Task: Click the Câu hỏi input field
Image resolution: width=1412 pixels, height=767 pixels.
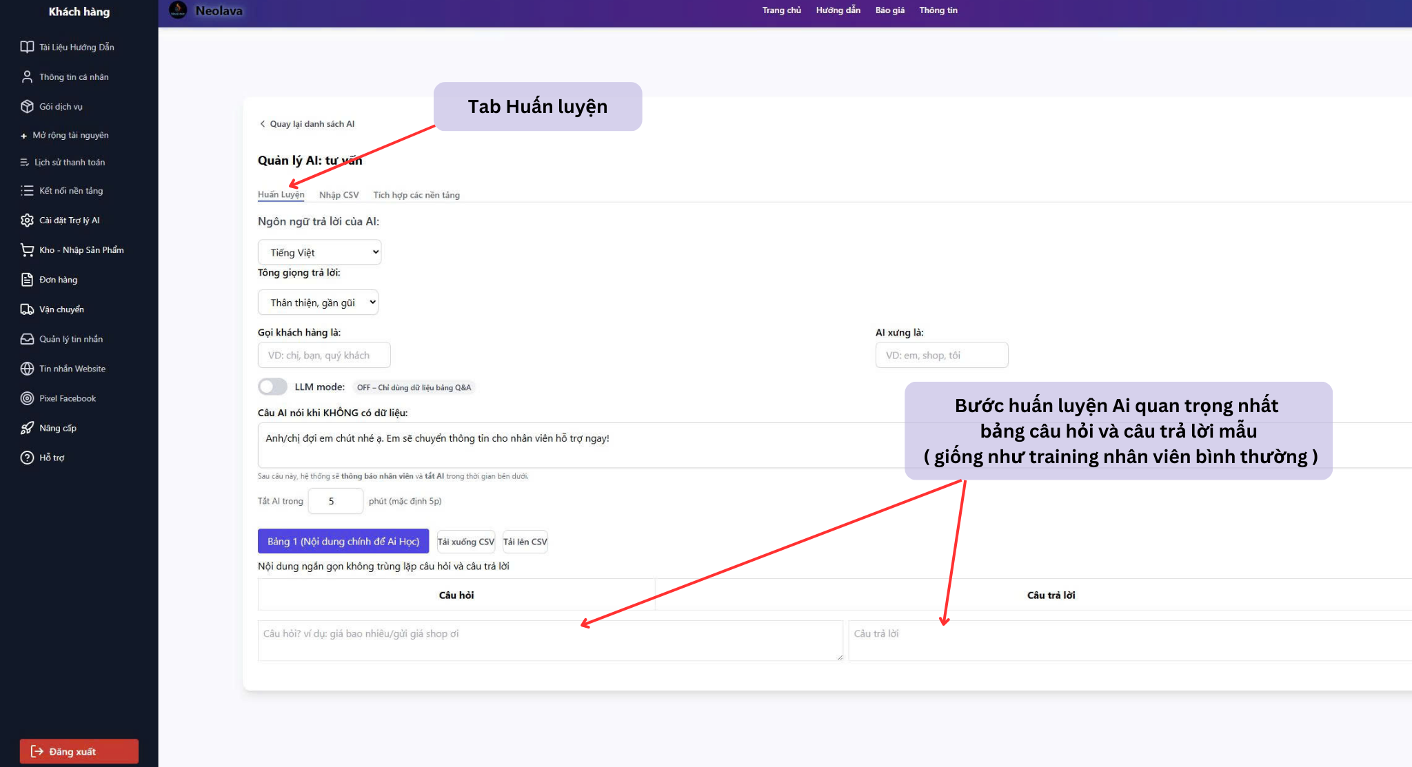Action: [x=549, y=640]
